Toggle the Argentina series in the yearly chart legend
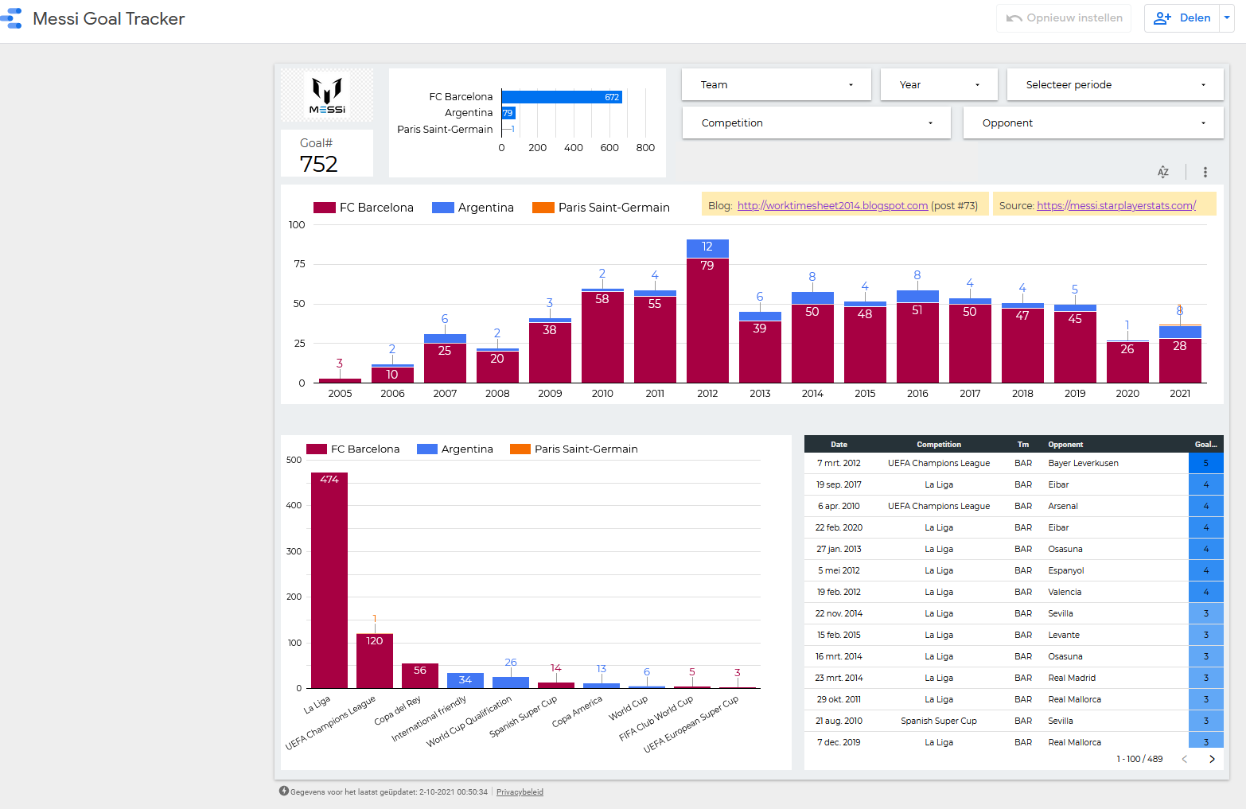Viewport: 1246px width, 809px height. (474, 207)
